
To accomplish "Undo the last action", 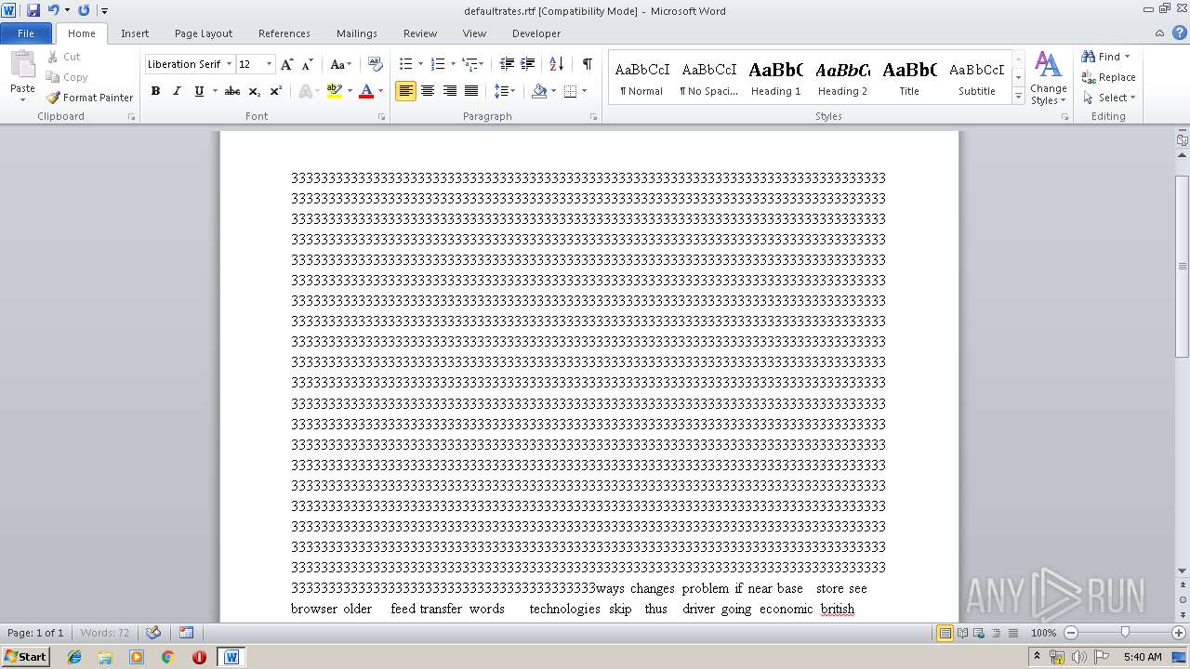I will pyautogui.click(x=53, y=10).
